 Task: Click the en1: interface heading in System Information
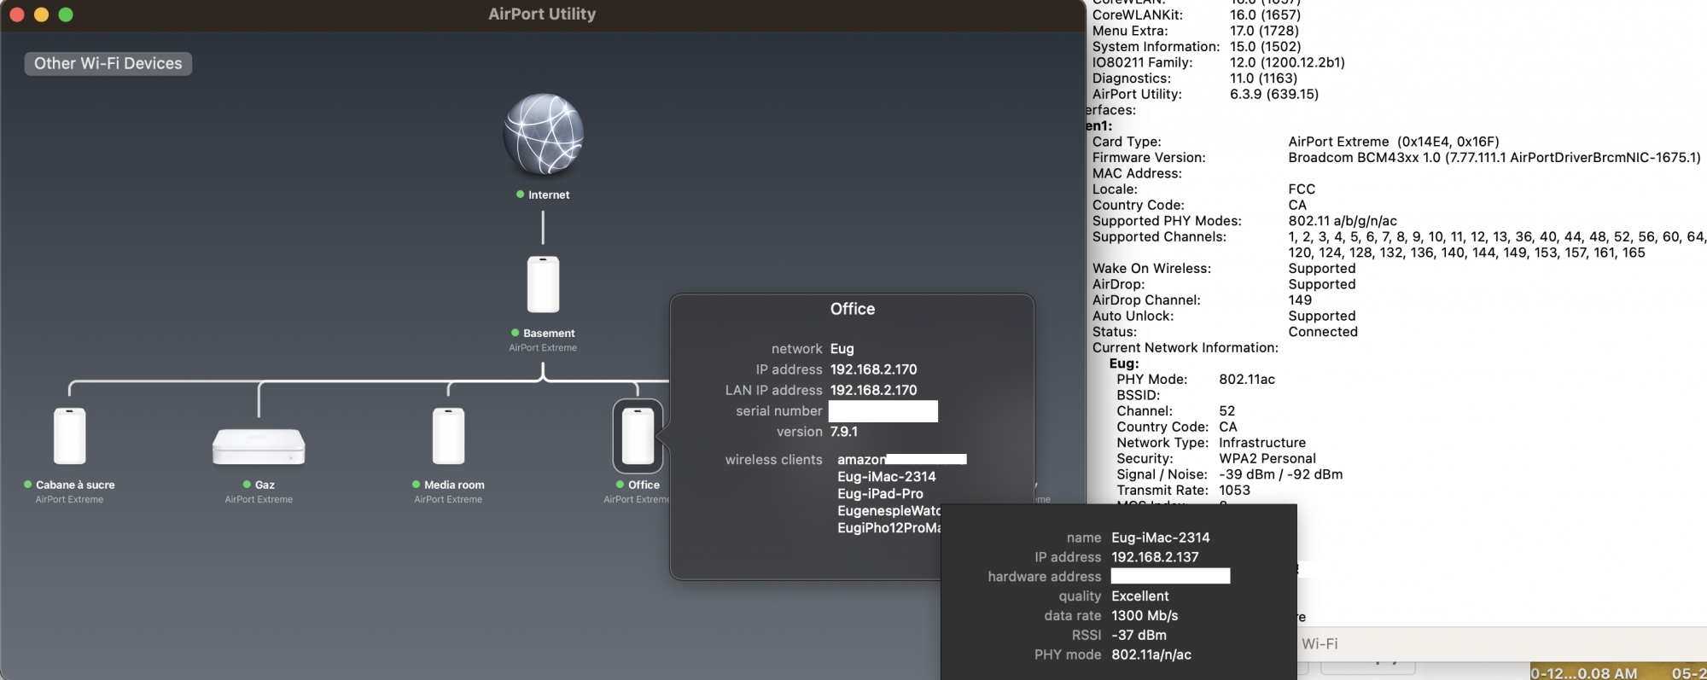pos(1099,126)
